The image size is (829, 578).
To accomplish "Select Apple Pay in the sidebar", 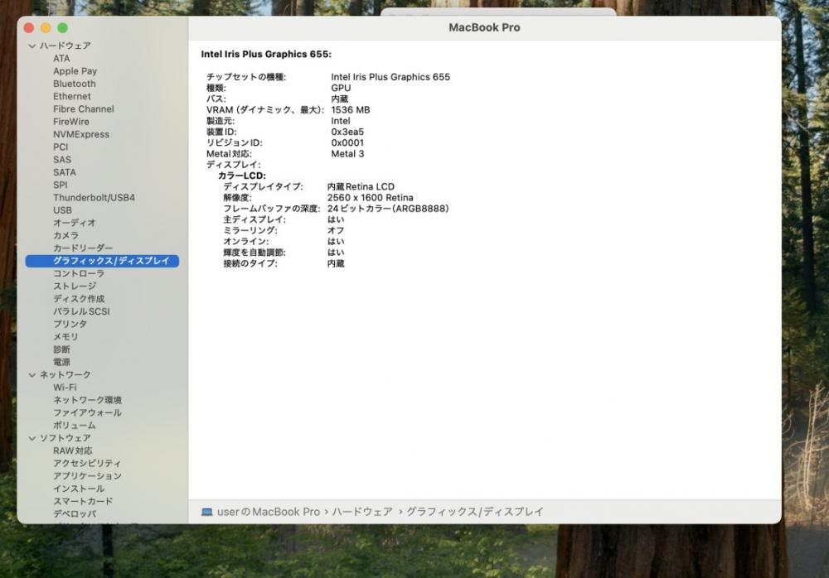I will [x=75, y=71].
